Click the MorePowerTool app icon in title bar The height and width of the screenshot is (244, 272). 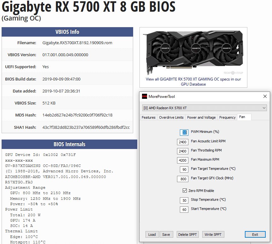tap(144, 96)
